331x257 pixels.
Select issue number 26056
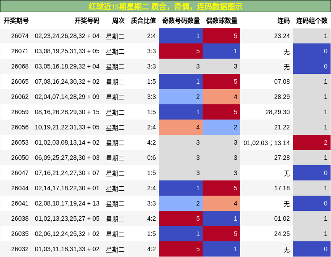pos(20,127)
